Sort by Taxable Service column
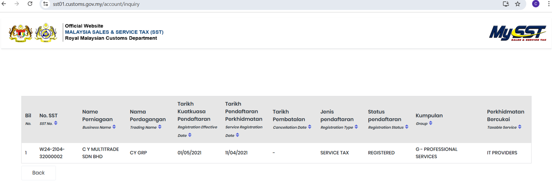Screen dimensions: 552x192 (x=520, y=127)
